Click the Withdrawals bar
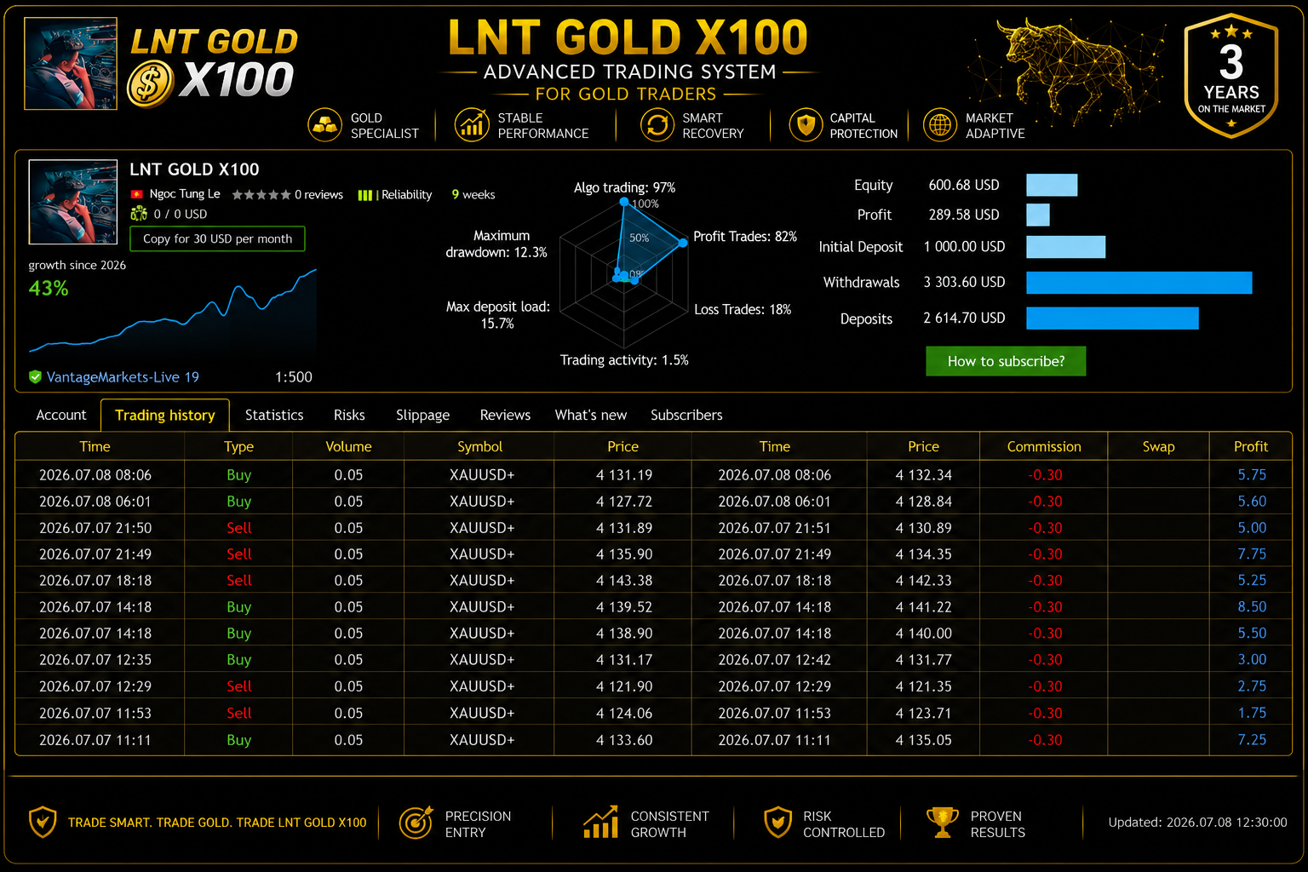 [x=1139, y=283]
